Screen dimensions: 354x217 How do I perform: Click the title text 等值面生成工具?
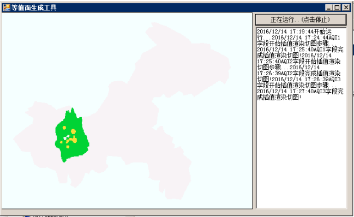(34, 8)
